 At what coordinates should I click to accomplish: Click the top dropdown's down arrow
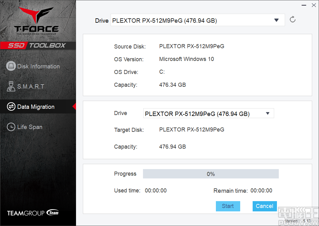tap(276, 20)
